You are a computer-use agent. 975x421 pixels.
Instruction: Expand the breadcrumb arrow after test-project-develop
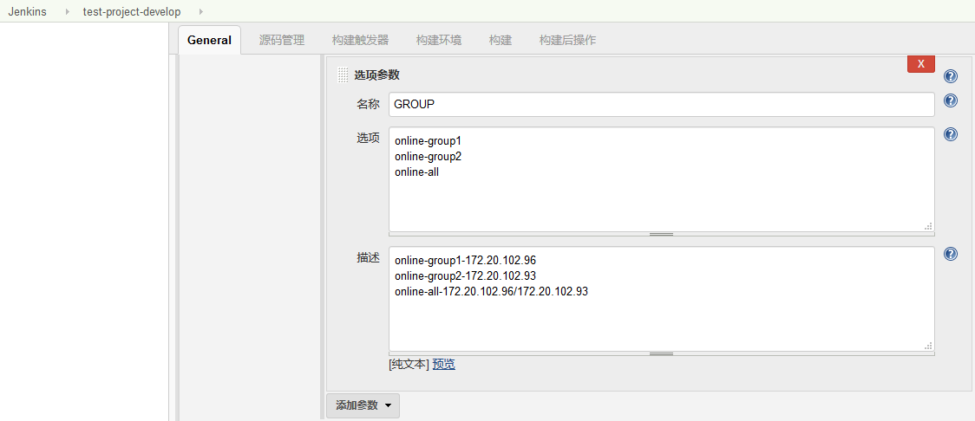(x=201, y=12)
